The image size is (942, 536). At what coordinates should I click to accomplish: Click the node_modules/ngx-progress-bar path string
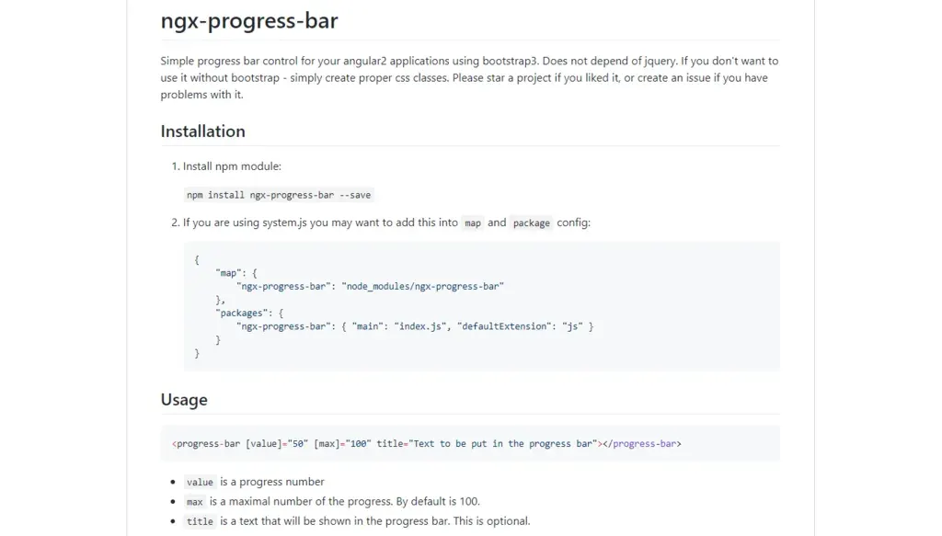[x=423, y=286]
